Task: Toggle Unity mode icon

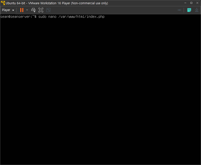Action: tap(48, 10)
